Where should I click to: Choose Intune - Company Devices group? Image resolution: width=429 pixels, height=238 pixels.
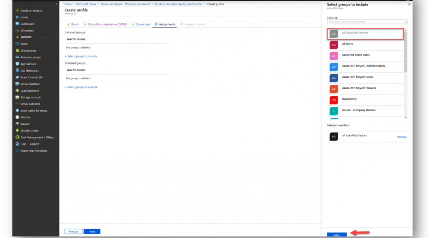[x=365, y=111]
